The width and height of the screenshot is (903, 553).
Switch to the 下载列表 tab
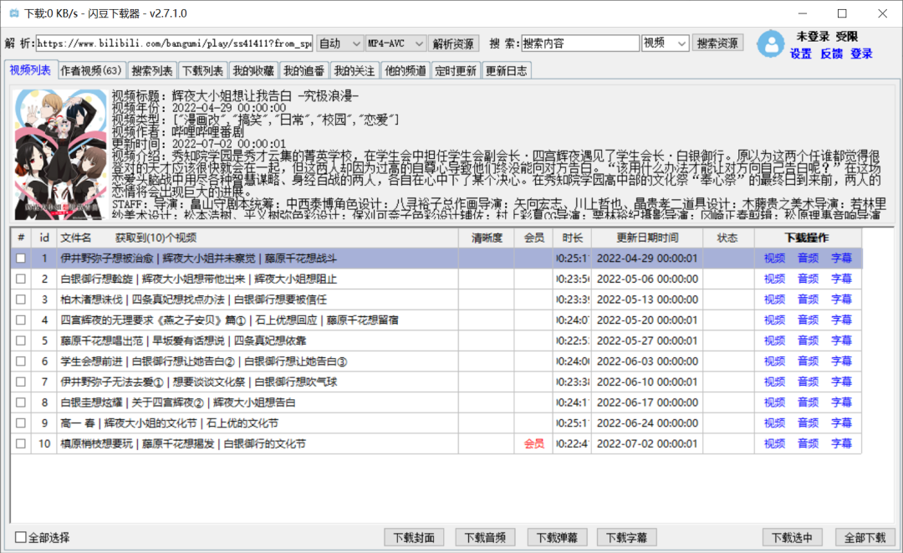click(x=202, y=71)
